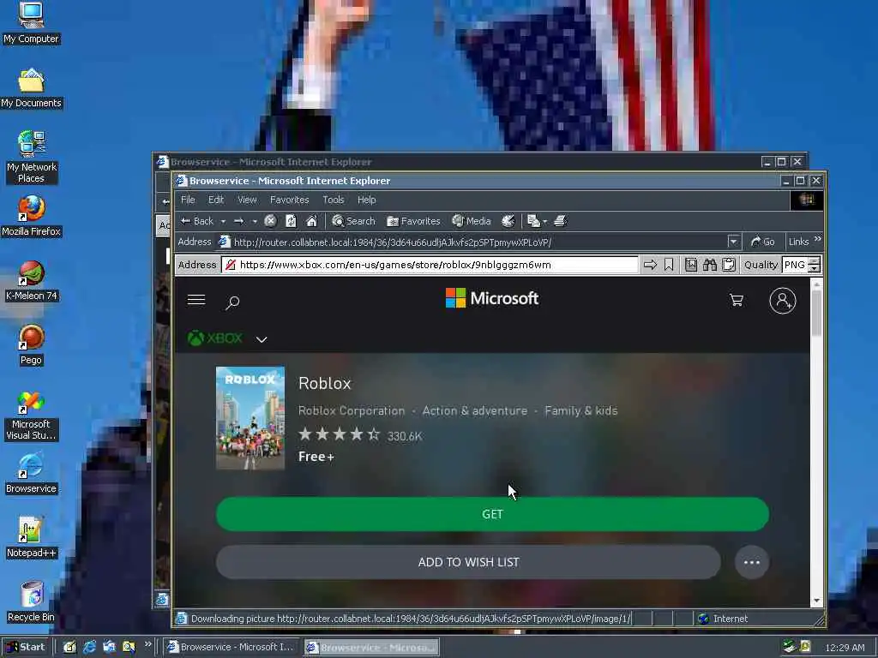Click the Stop loading icon
Viewport: 878px width, 658px height.
point(270,221)
